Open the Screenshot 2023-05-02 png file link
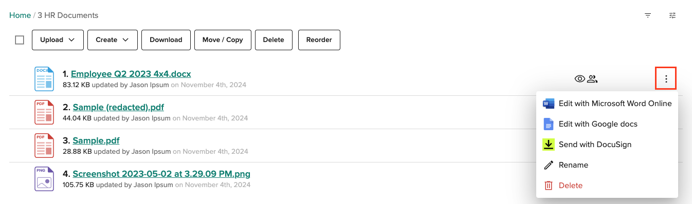The width and height of the screenshot is (692, 204). 161,174
